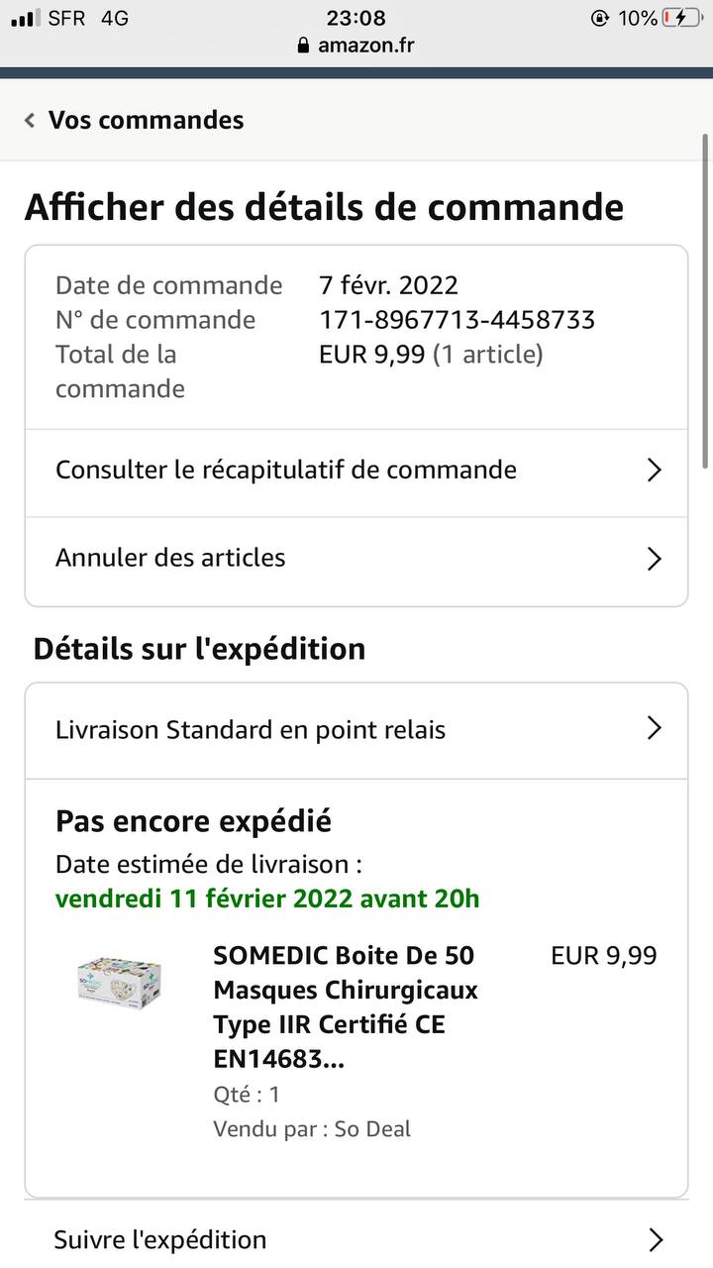Tap the order number 171-8967713-4458733
The image size is (713, 1268).
pos(457,320)
